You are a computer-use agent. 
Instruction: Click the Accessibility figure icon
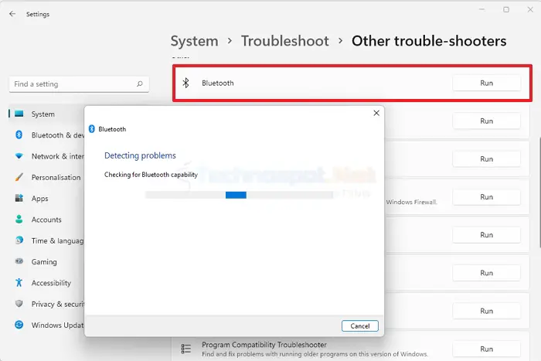[x=19, y=282]
